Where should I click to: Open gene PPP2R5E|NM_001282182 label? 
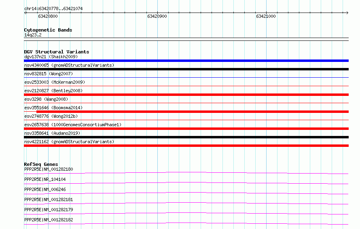49,220
